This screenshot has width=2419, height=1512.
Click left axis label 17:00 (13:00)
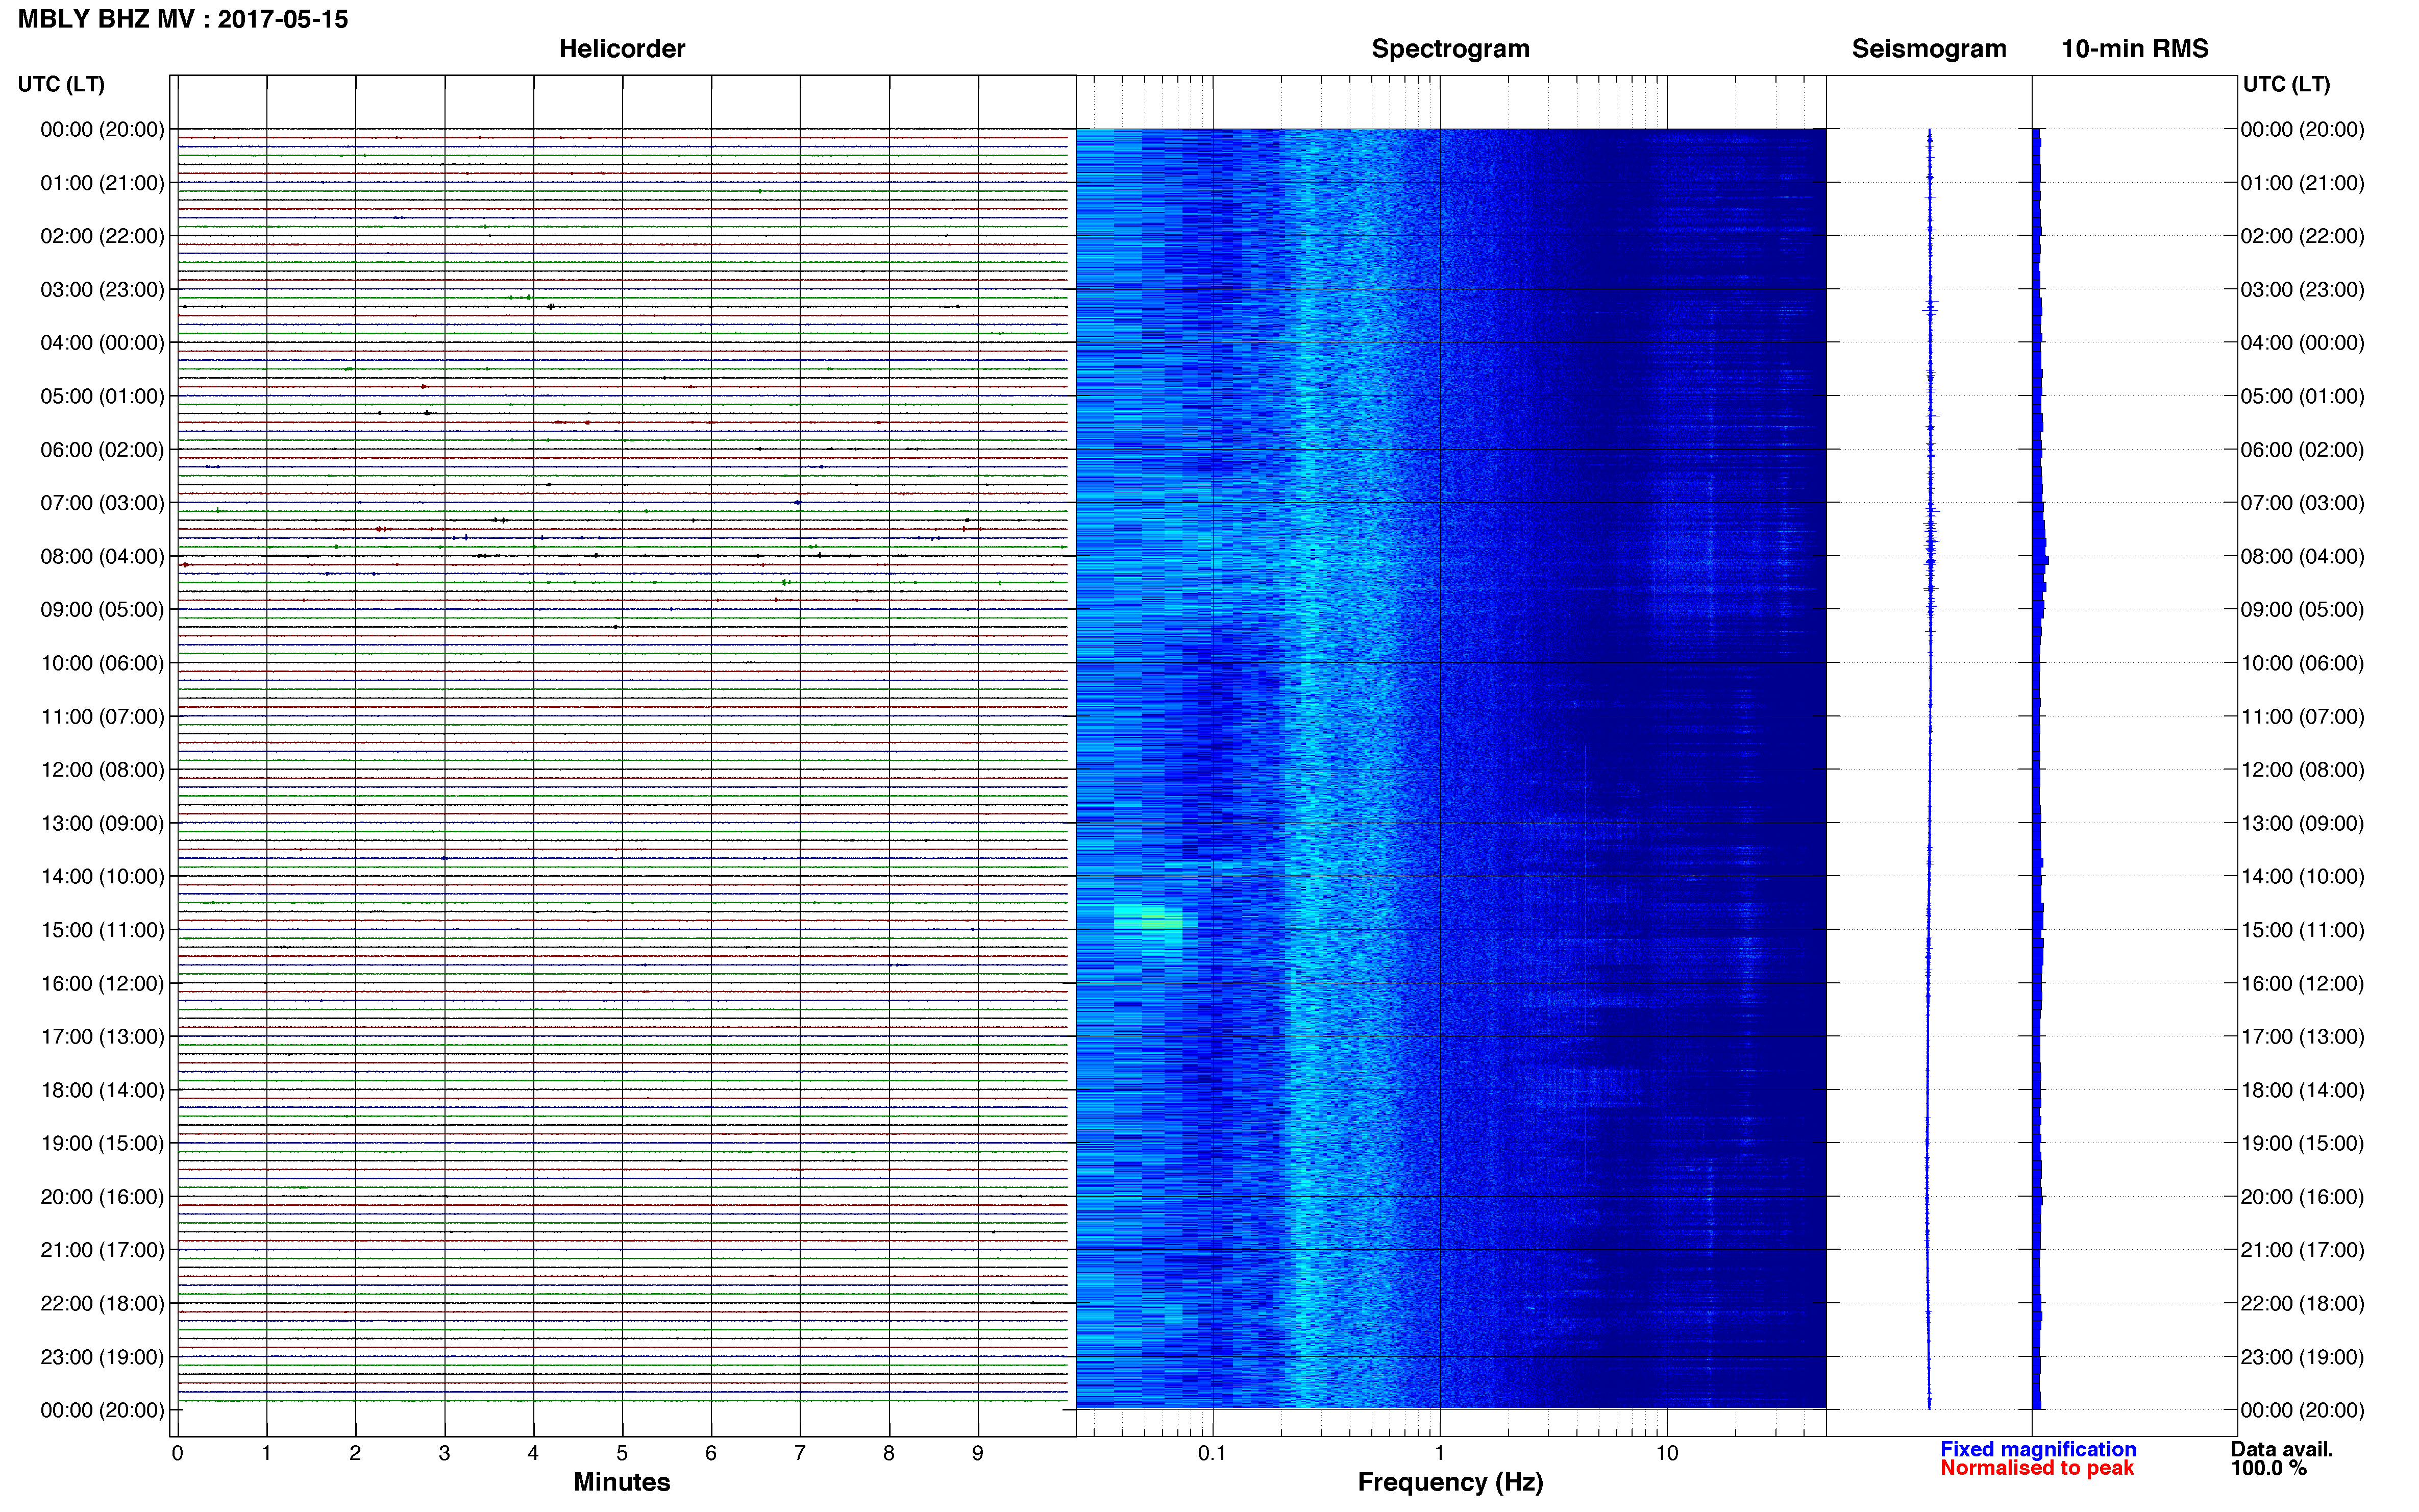coord(102,1036)
